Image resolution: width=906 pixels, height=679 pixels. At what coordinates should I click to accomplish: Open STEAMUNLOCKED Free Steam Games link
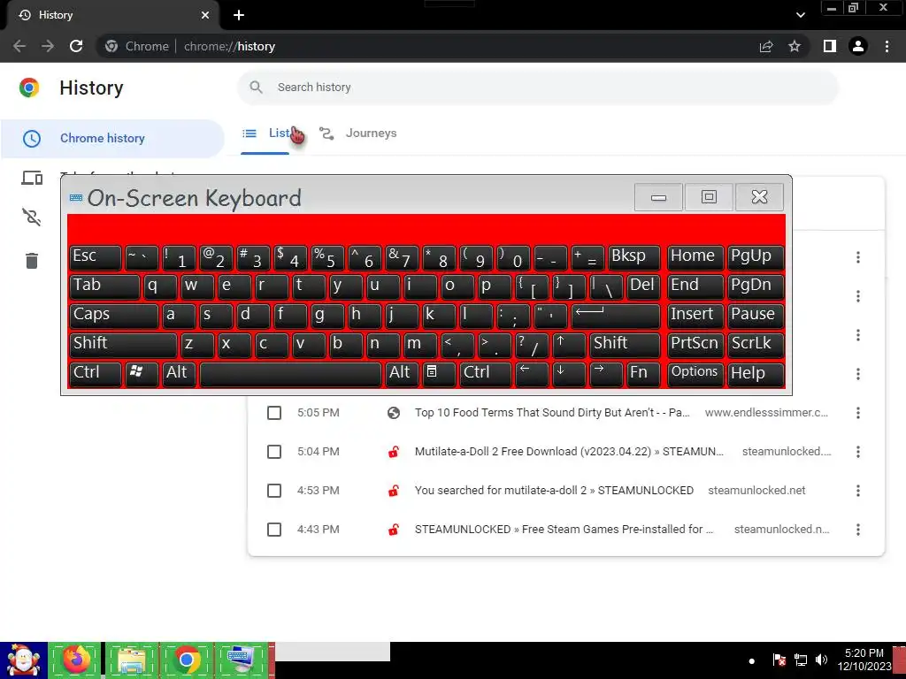(x=564, y=530)
